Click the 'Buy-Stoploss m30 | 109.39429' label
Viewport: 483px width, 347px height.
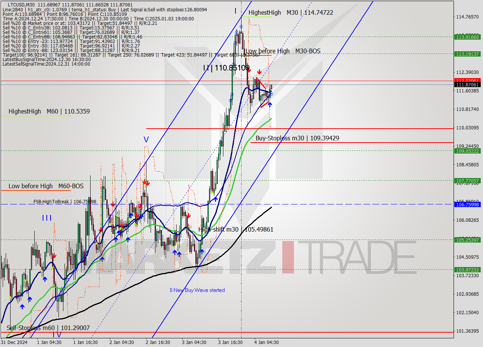[x=297, y=138]
